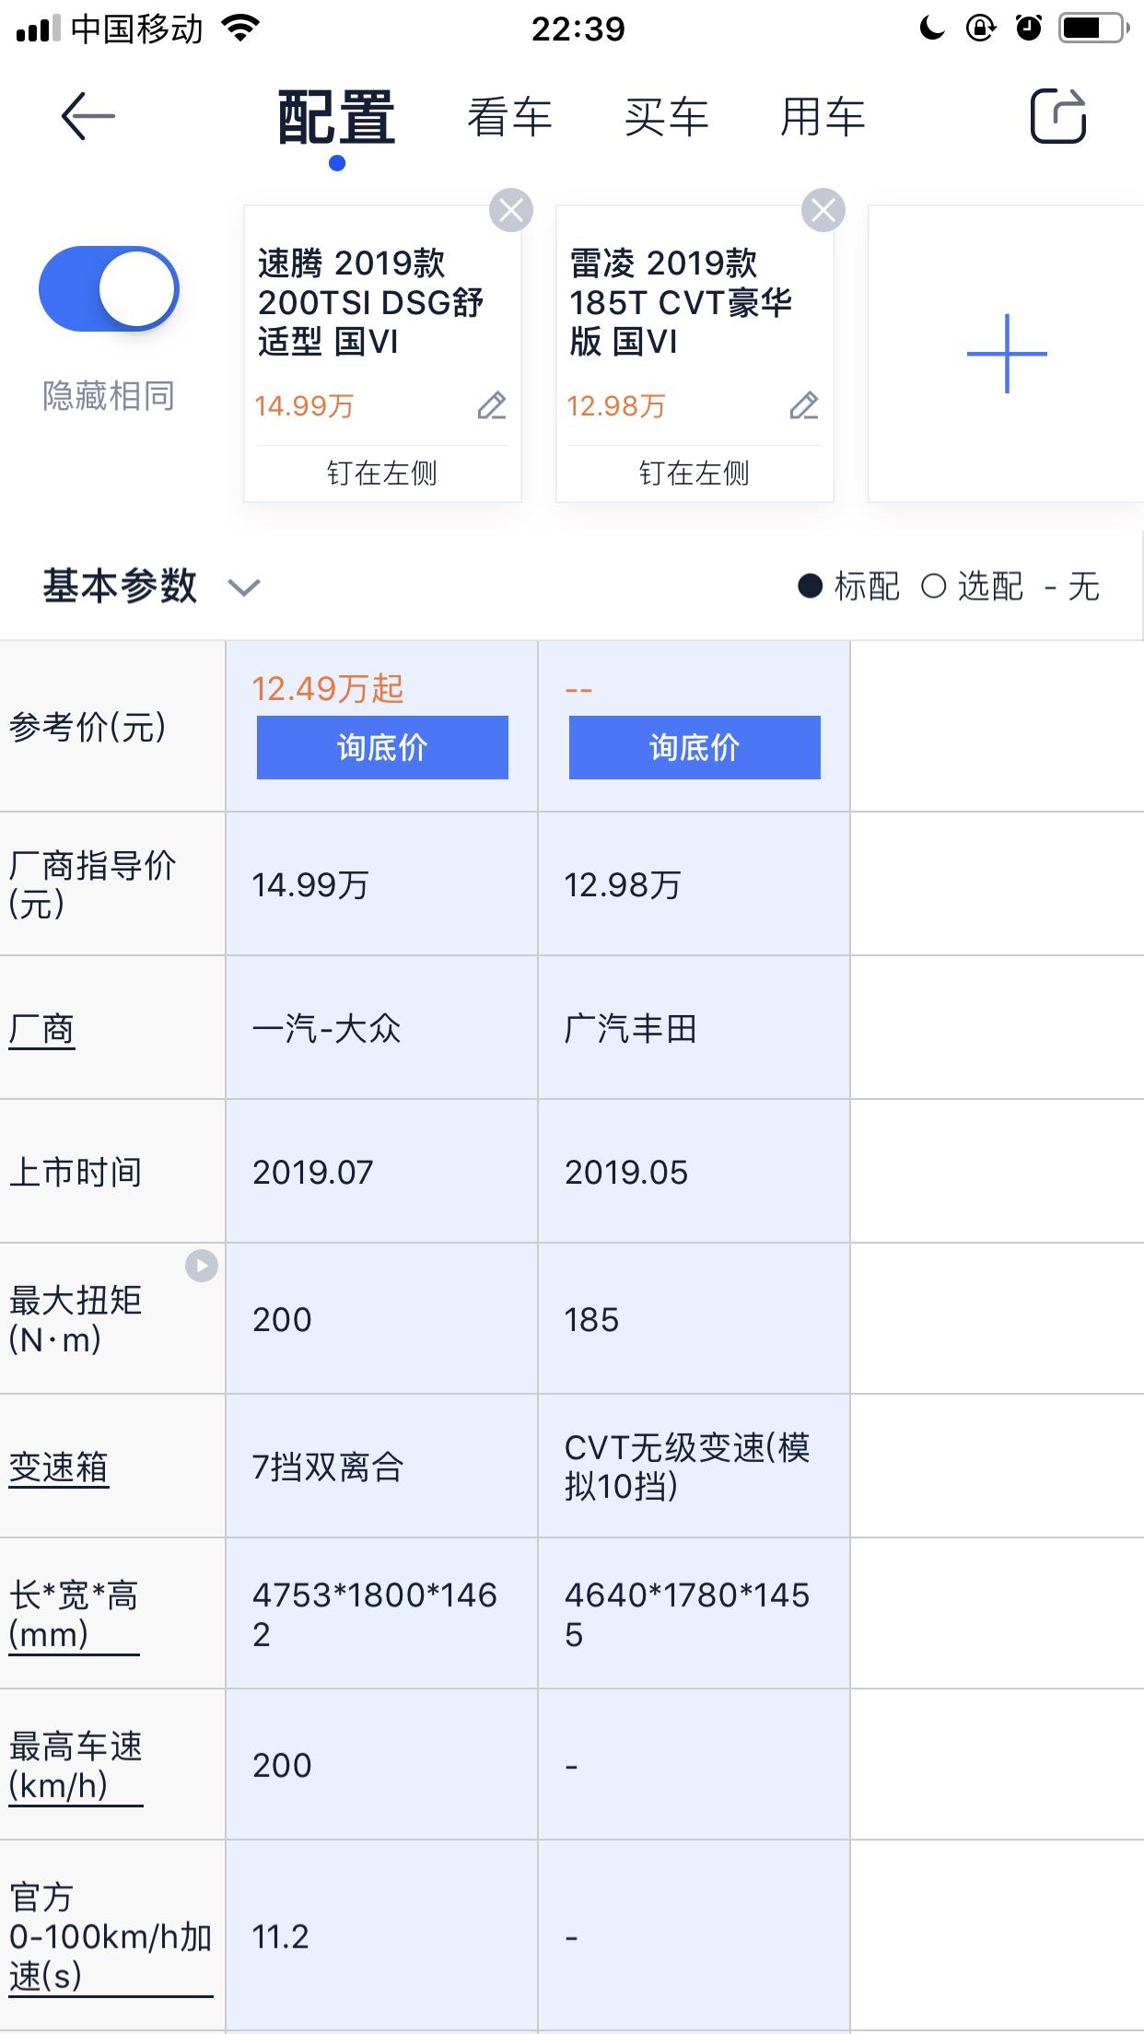Toggle the 隐藏相同 switch

point(109,288)
